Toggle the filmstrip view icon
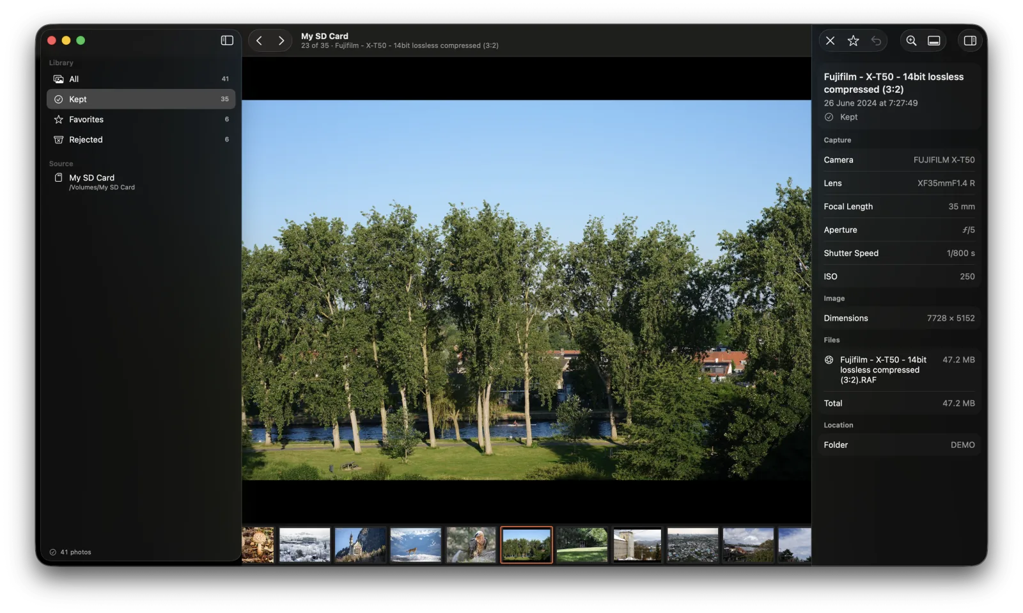This screenshot has height=613, width=1023. pos(934,40)
